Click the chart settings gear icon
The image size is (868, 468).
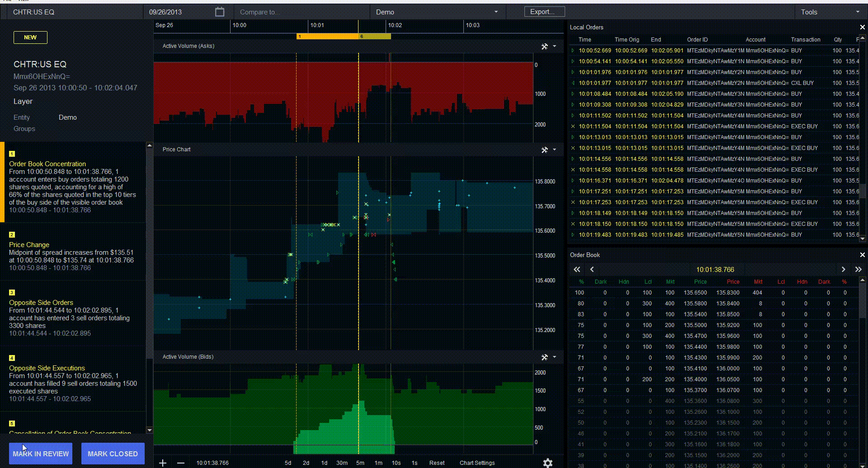tap(547, 463)
